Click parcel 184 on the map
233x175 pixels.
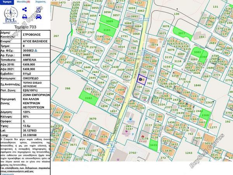pos(201,37)
